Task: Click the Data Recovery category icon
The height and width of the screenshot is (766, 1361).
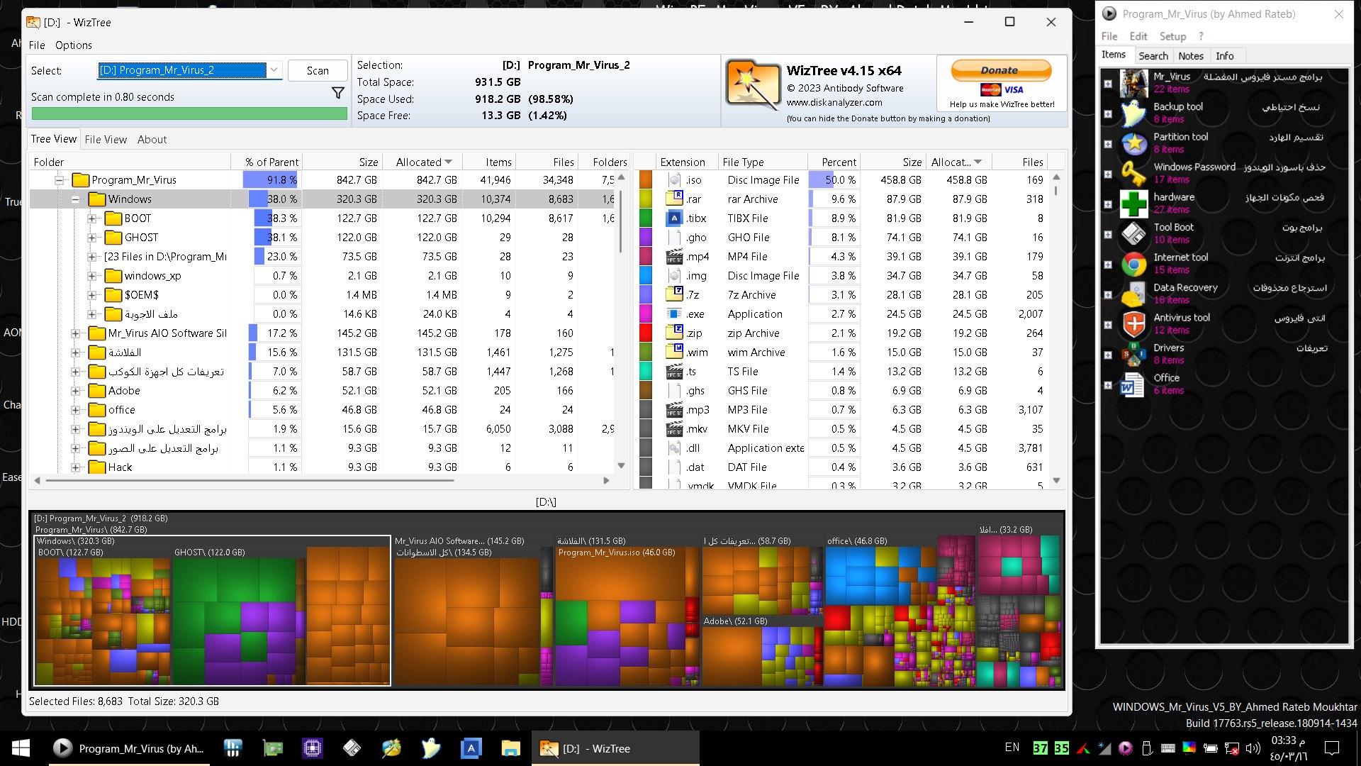Action: 1134,294
